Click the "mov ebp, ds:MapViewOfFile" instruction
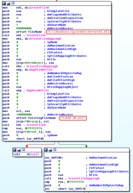This screenshot has width=133, height=193. click(x=28, y=70)
